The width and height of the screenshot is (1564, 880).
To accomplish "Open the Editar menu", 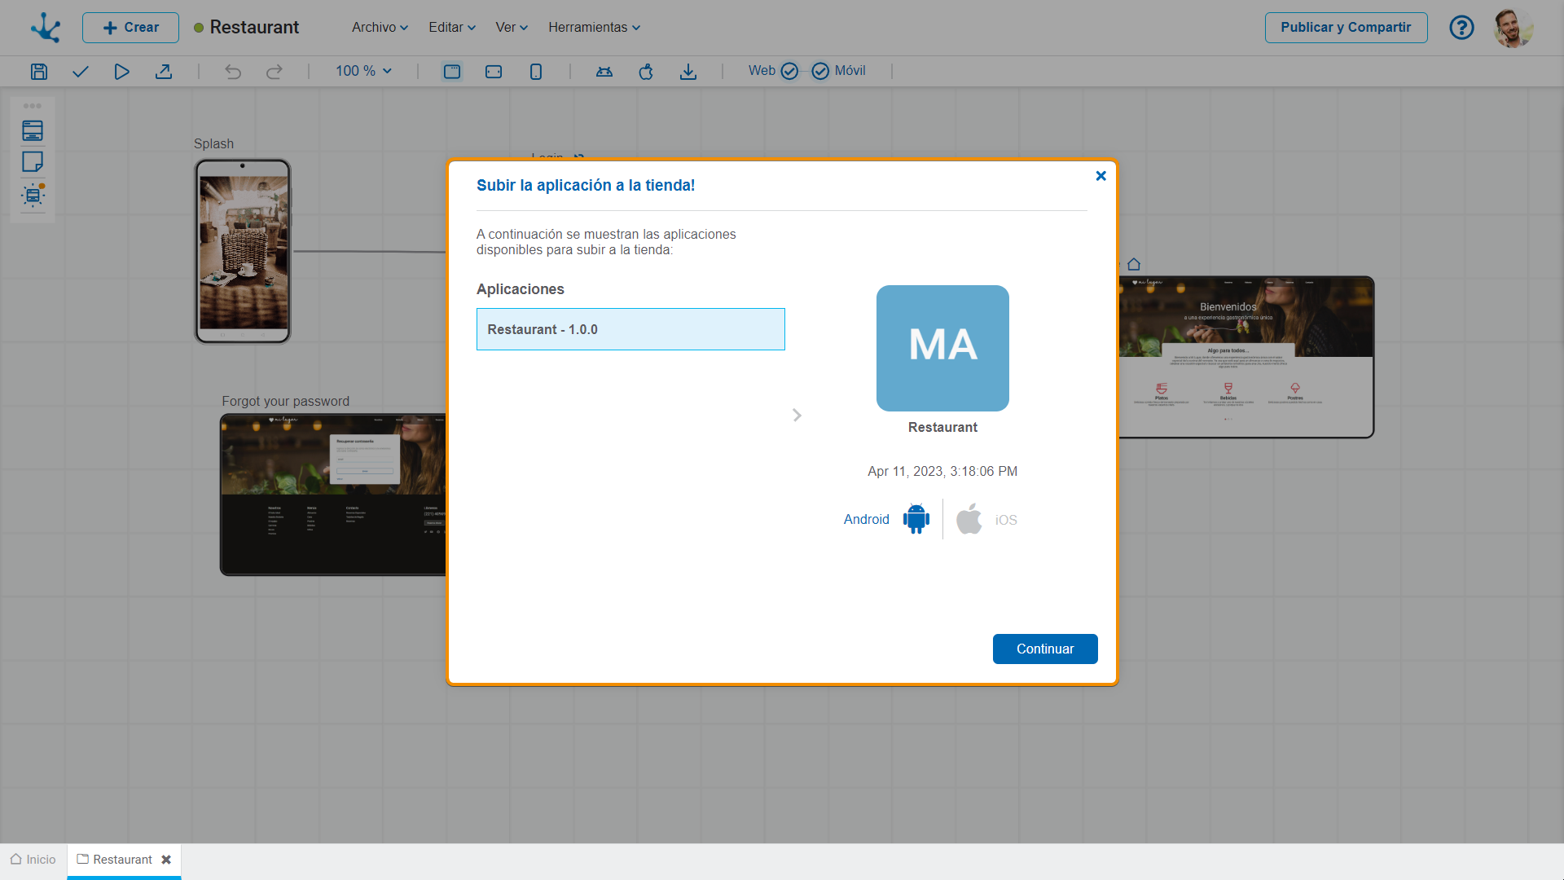I will (452, 28).
